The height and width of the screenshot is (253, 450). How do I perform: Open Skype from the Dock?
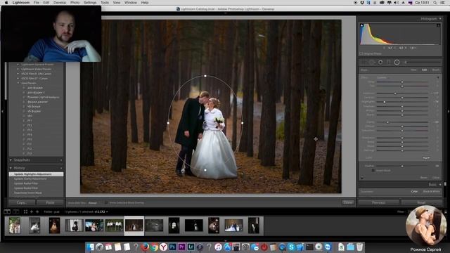(x=291, y=247)
